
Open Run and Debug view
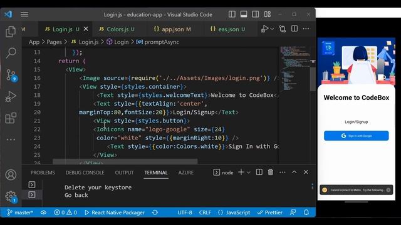[11, 97]
